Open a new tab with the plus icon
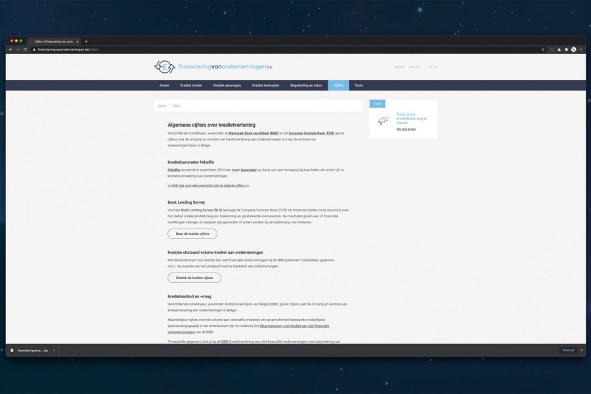This screenshot has width=591, height=394. point(86,41)
